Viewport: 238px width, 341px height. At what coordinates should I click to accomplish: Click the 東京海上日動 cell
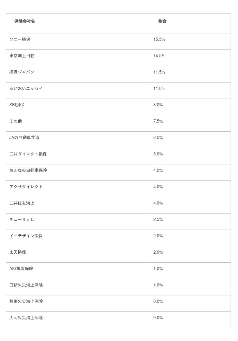[x=22, y=56]
